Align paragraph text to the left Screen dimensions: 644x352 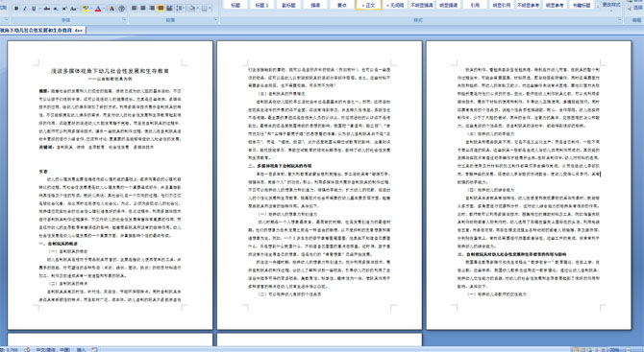pyautogui.click(x=134, y=9)
